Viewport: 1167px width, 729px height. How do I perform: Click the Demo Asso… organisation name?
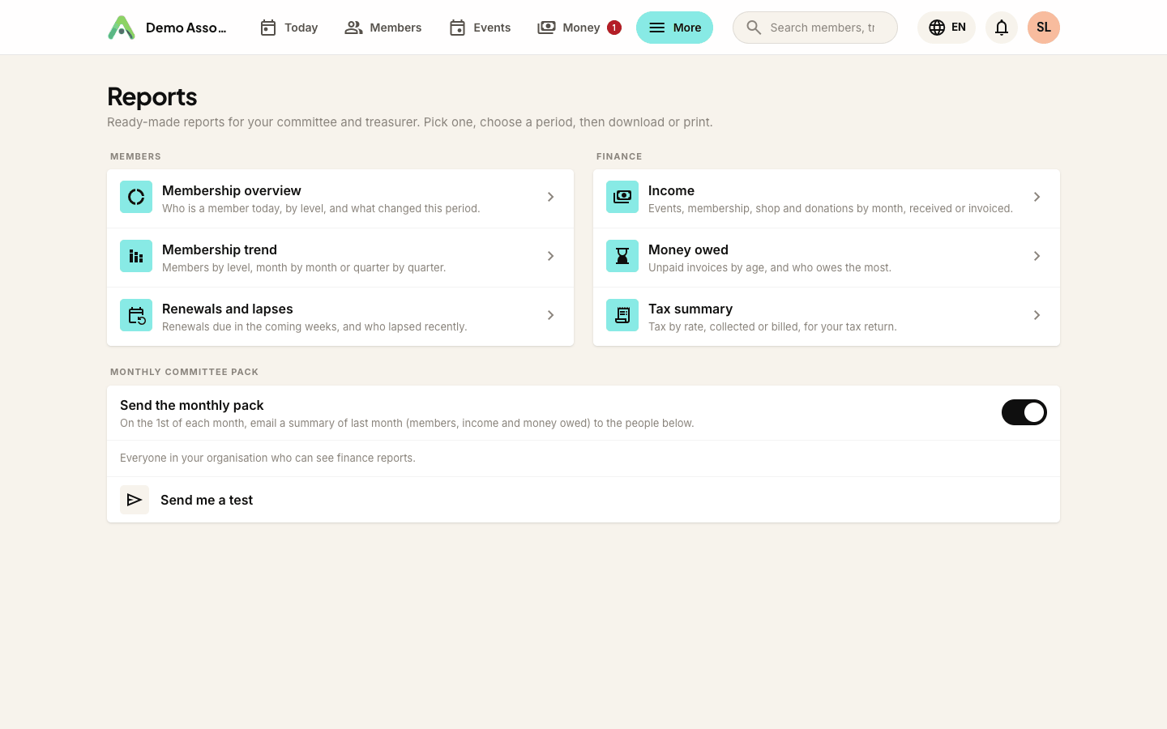pyautogui.click(x=186, y=28)
